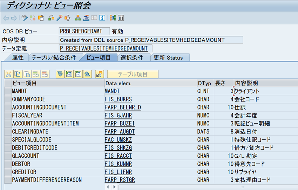Click the クライアント description cell

tap(266, 91)
